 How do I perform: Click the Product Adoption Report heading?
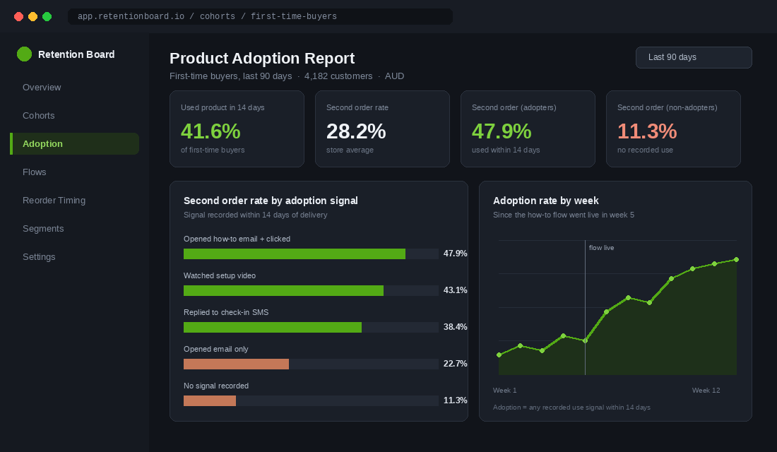(x=262, y=59)
